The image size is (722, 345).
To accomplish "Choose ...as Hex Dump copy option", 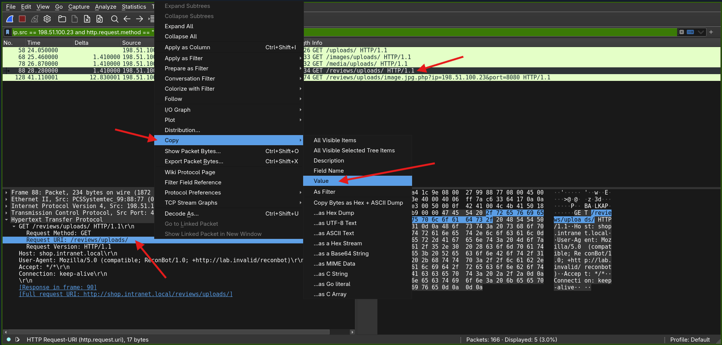I will (x=357, y=213).
